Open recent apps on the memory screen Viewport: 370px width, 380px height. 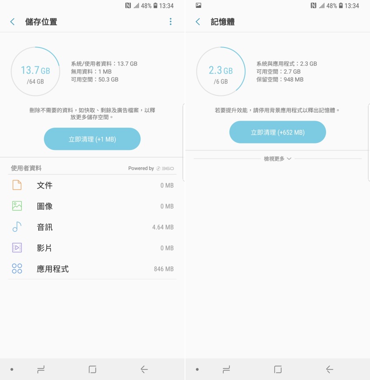pos(226,370)
